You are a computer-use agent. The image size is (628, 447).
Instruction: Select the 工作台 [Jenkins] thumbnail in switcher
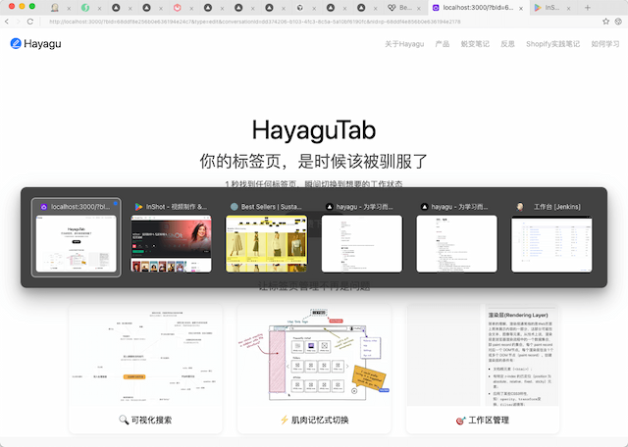click(x=551, y=244)
